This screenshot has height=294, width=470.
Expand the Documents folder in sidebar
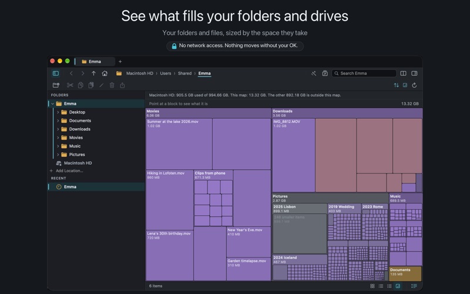(58, 121)
